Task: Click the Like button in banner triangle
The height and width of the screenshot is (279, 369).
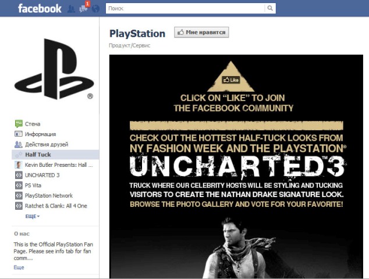Action: 231,80
